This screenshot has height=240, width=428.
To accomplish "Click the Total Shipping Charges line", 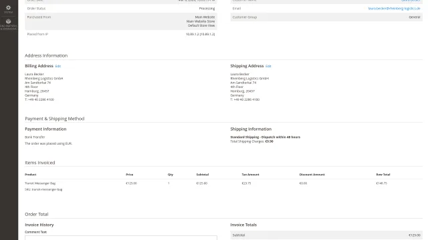I will 251,141.
